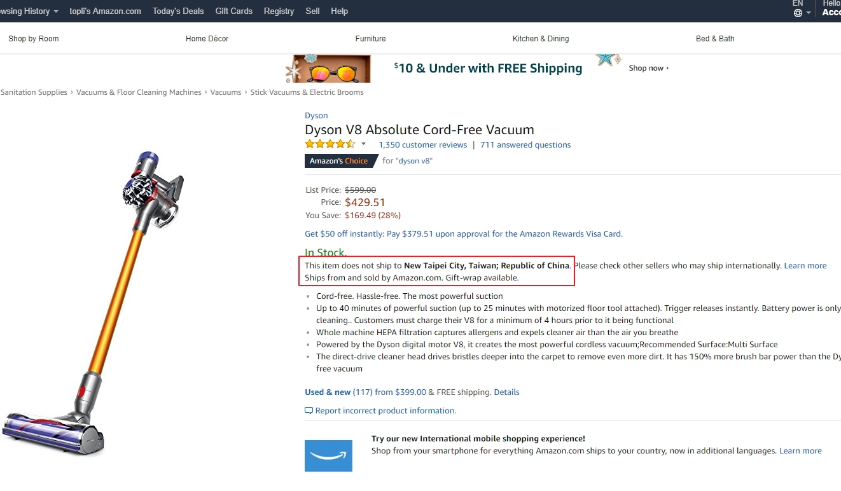Open the EN language selector arrow

(809, 13)
